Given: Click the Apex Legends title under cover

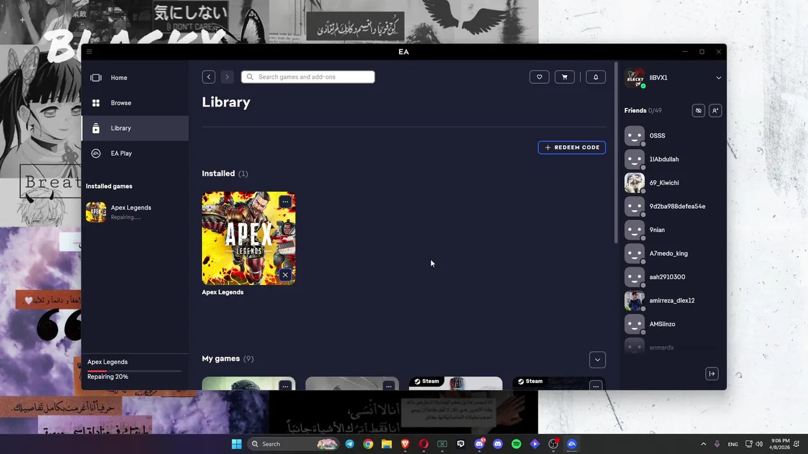Looking at the screenshot, I should (x=223, y=292).
